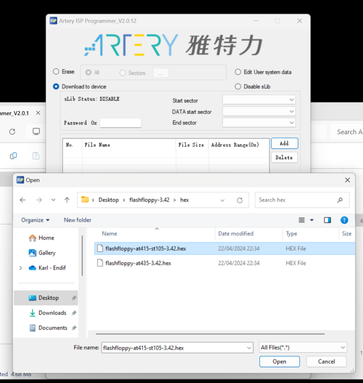Select flashfloppy-at435-3.42.hex file
The image size is (363, 383).
pyautogui.click(x=225, y=263)
